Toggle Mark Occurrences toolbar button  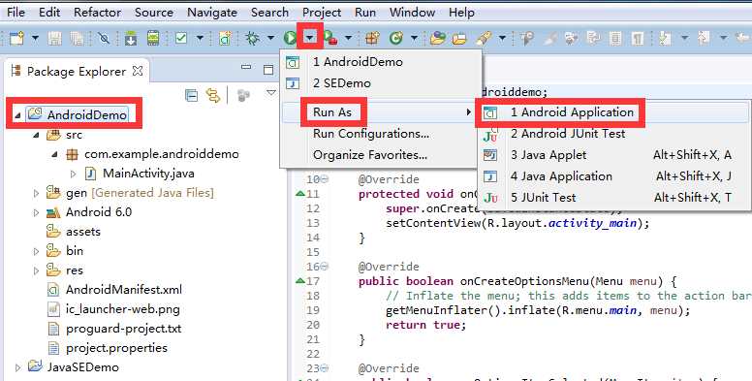(x=550, y=38)
